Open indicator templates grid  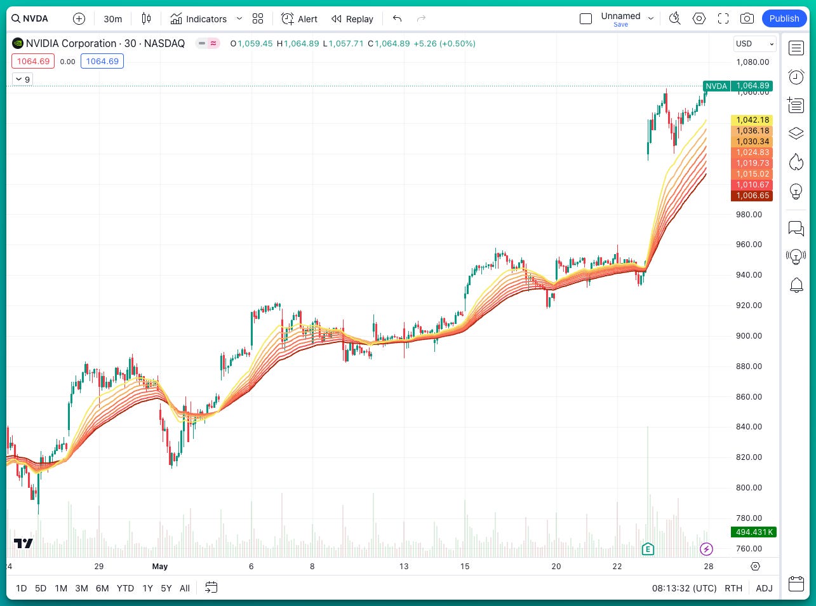coord(258,18)
